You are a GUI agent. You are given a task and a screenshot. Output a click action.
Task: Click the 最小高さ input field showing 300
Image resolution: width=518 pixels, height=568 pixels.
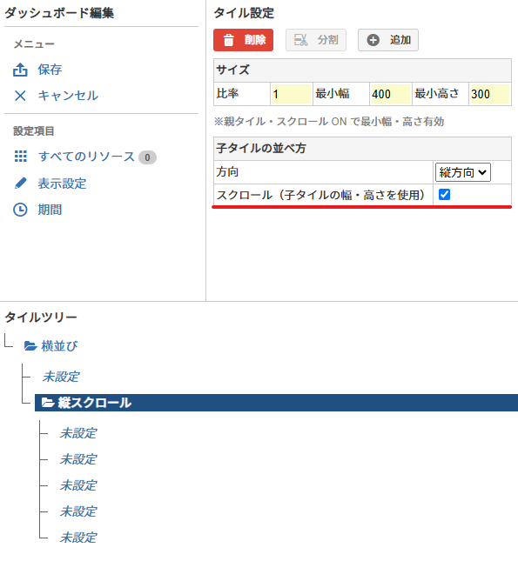490,94
